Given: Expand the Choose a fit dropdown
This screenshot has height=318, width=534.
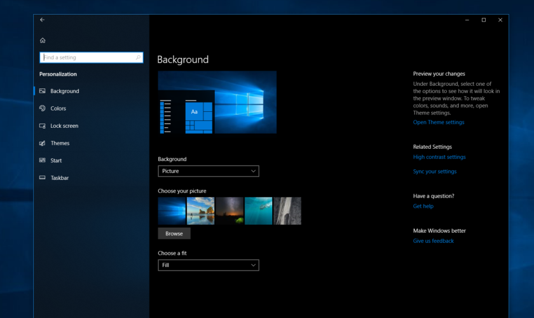Looking at the screenshot, I should 208,265.
